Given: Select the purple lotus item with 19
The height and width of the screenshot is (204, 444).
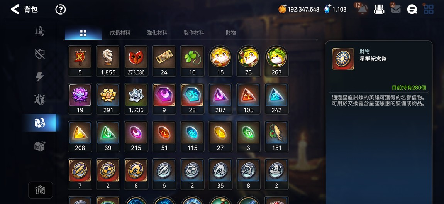Looking at the screenshot, I should pyautogui.click(x=80, y=98).
